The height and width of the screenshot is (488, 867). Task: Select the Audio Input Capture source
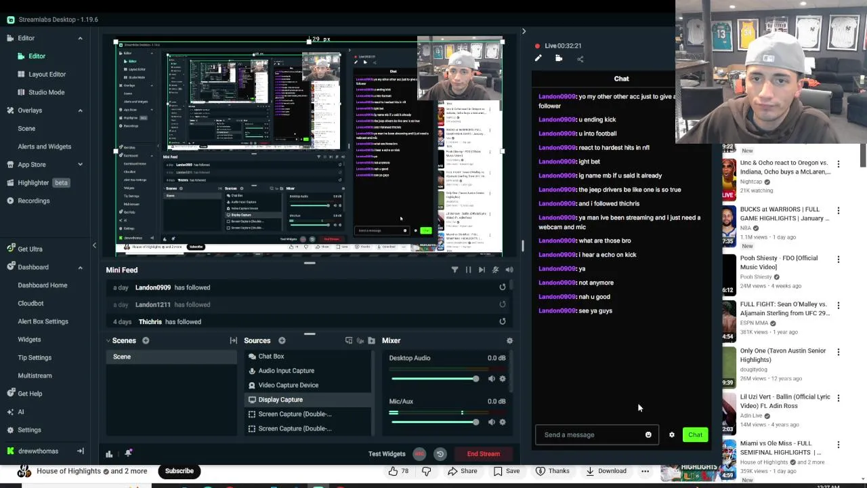(307, 371)
